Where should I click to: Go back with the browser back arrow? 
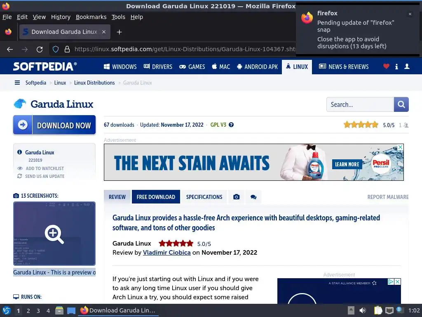pos(10,50)
